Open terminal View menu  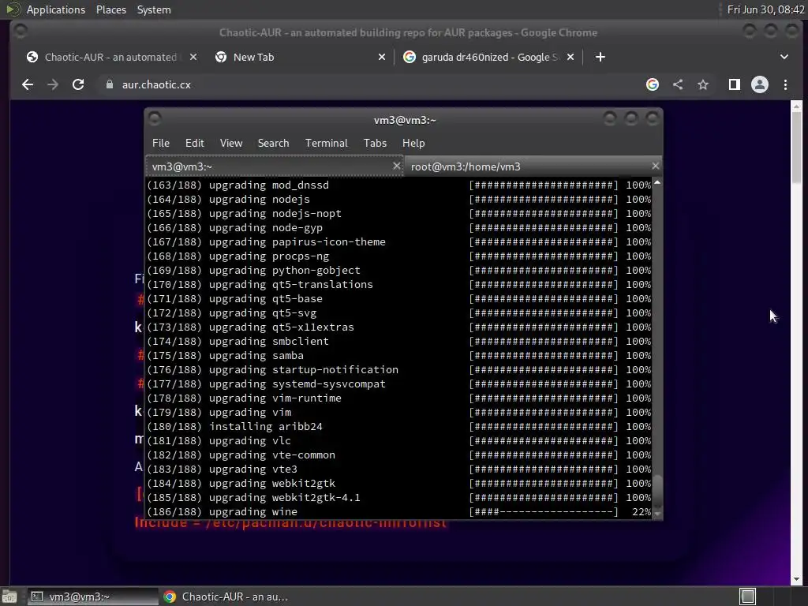click(231, 144)
